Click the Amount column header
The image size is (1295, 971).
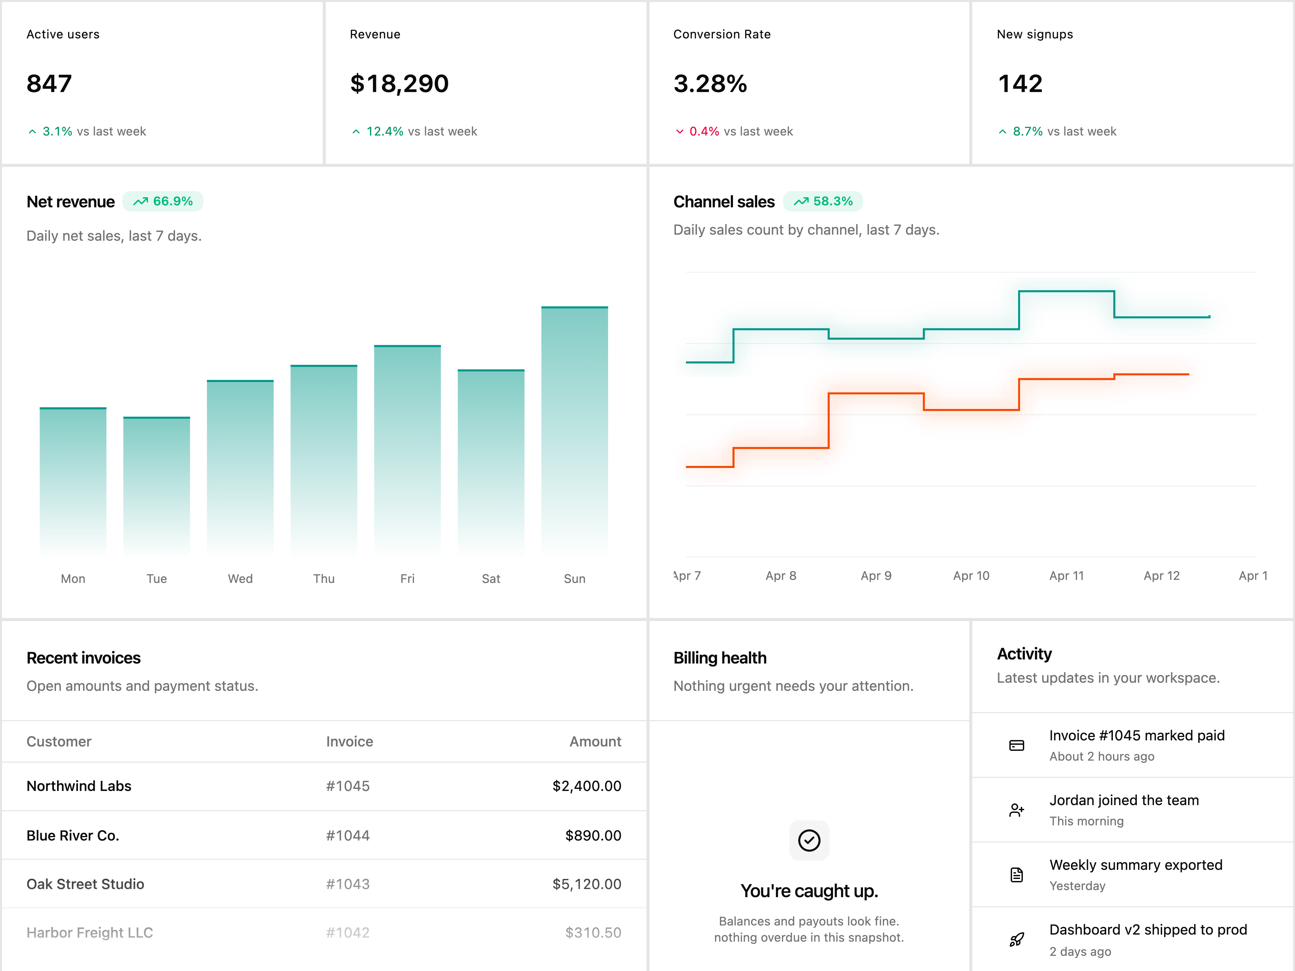(x=595, y=741)
